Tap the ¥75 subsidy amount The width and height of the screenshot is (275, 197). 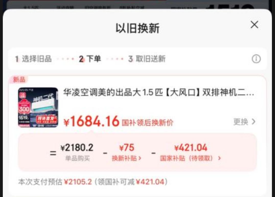click(127, 148)
